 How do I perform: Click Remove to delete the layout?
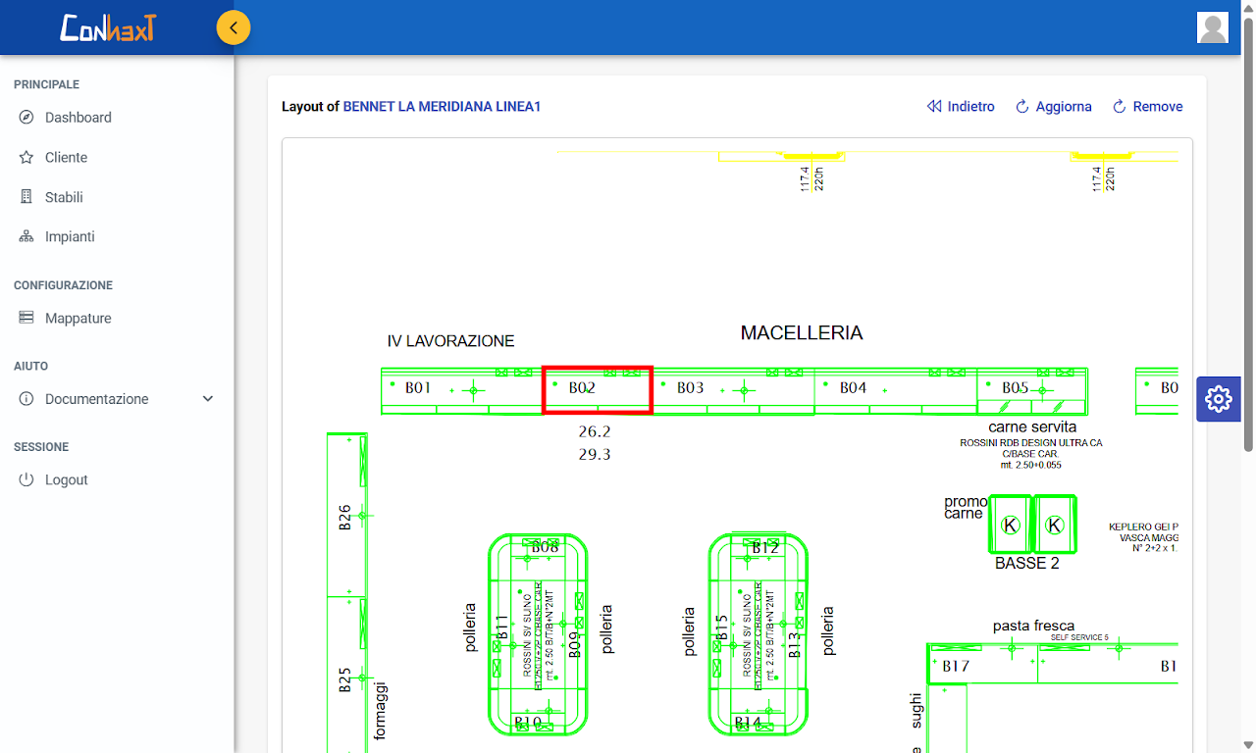pyautogui.click(x=1147, y=107)
